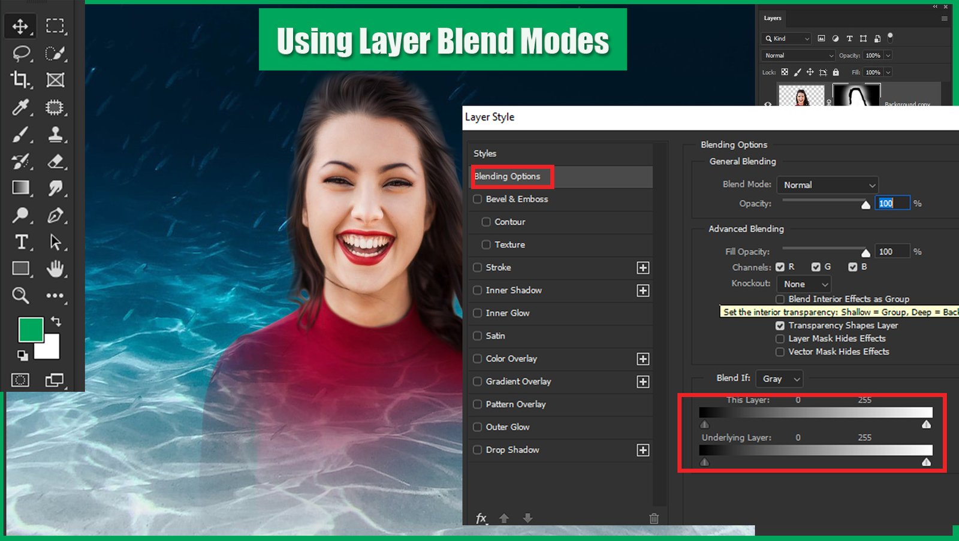Select the Gradient tool
This screenshot has height=541, width=959.
(x=20, y=188)
